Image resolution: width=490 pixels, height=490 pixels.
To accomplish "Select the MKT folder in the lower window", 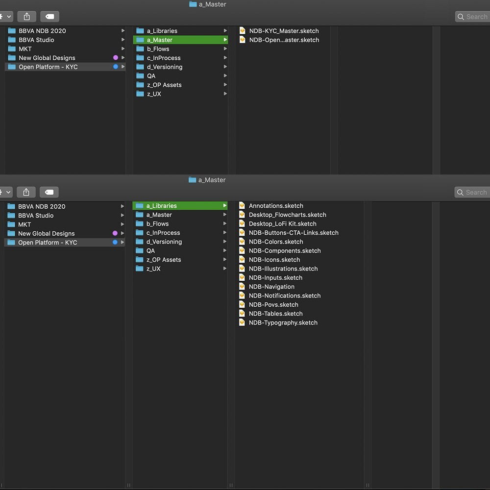I will 24,224.
